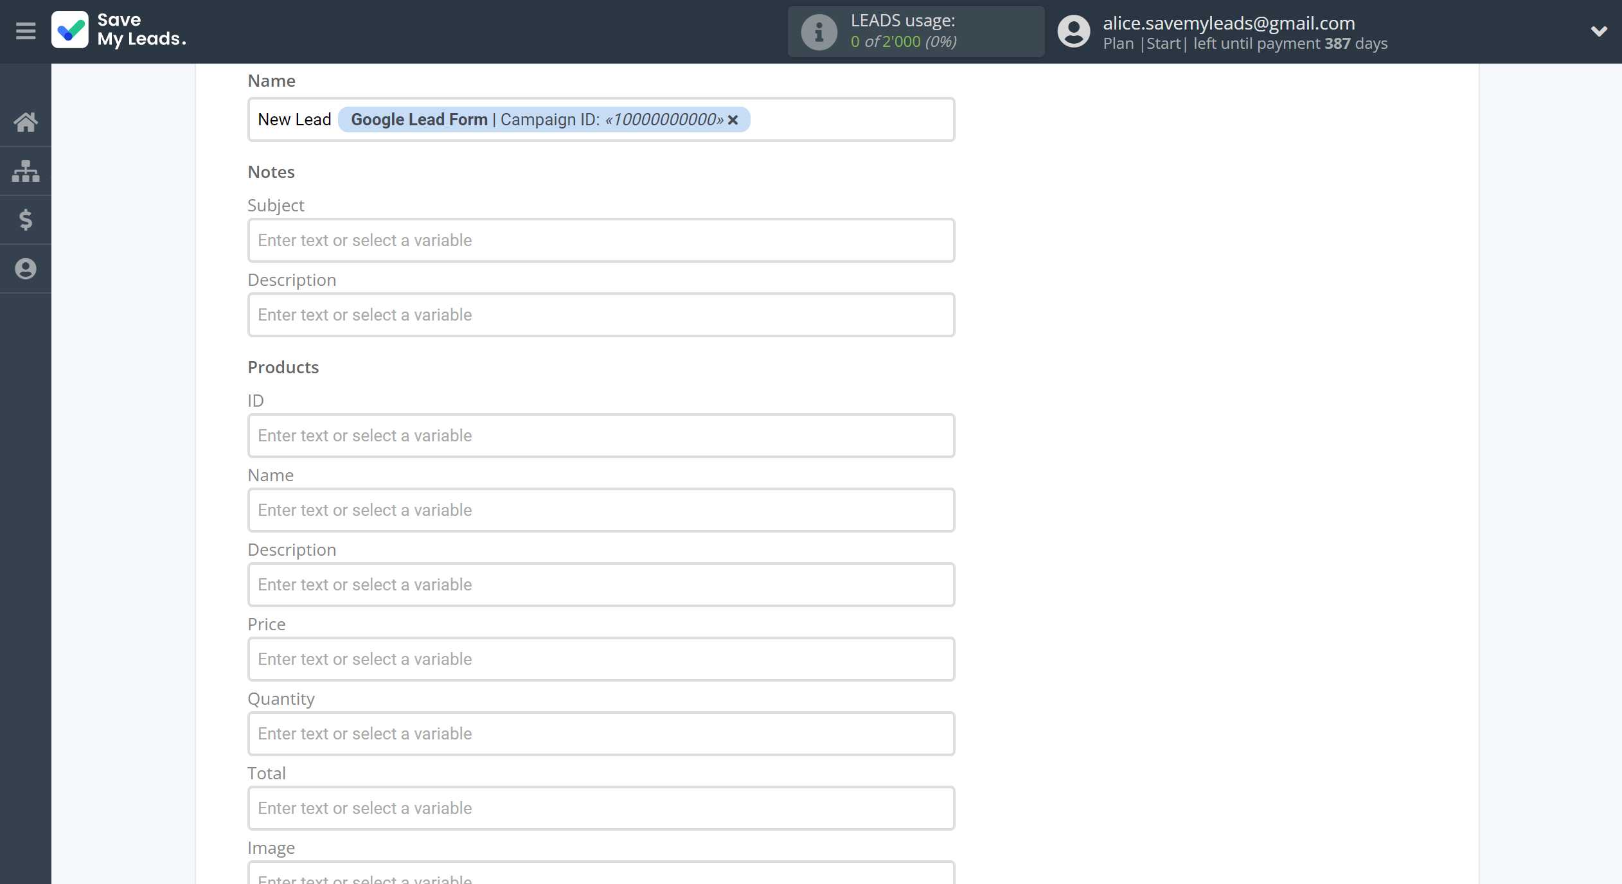Click the Products Total input field

[602, 808]
